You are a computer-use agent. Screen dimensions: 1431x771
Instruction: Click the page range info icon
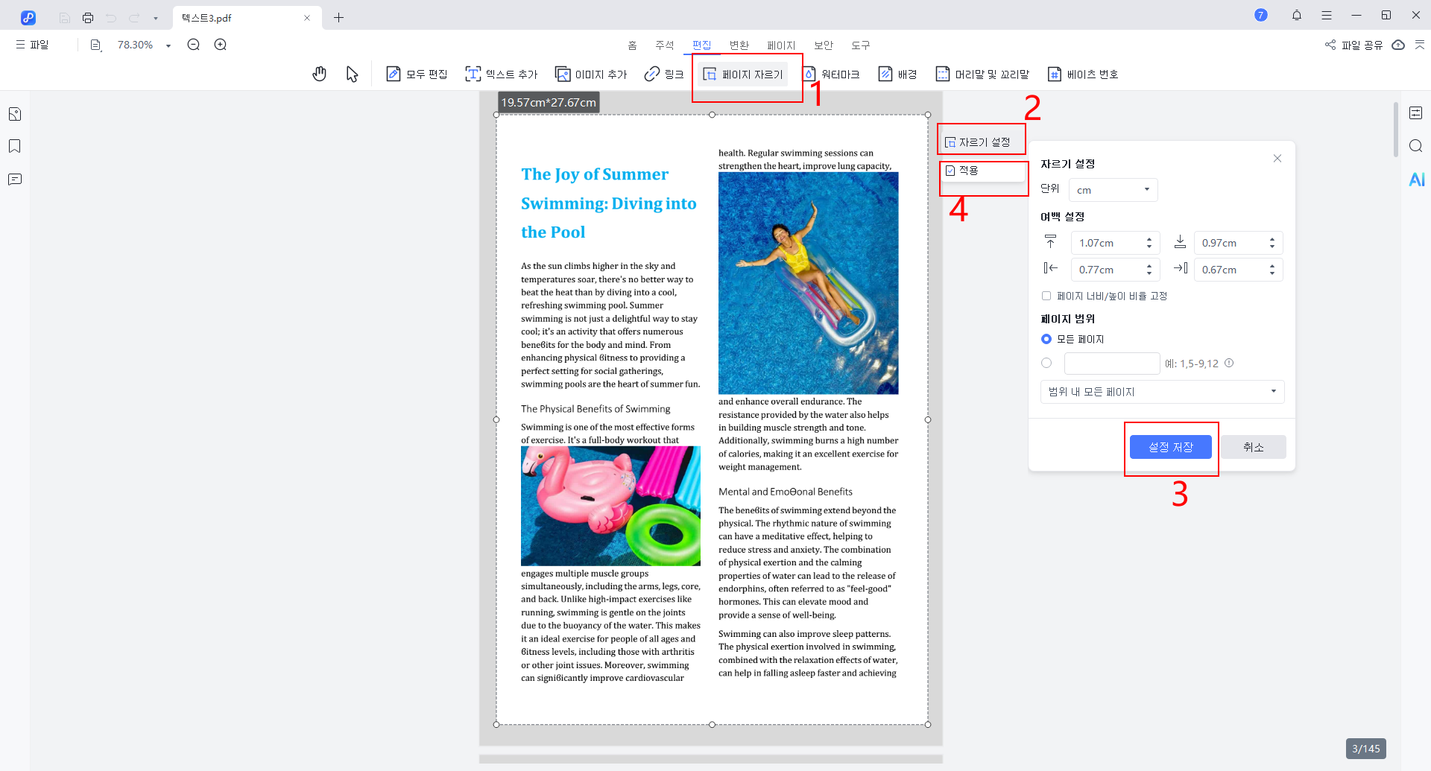(1230, 363)
